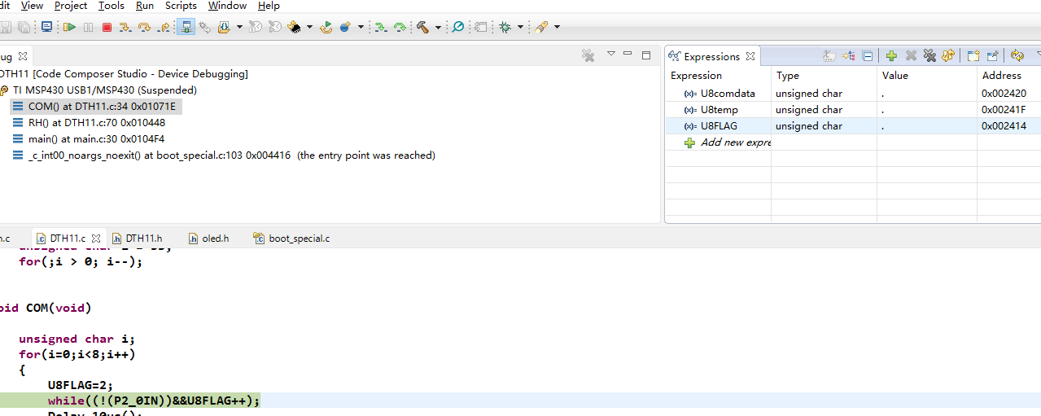Close the Expressions view tab
The width and height of the screenshot is (1041, 416).
point(750,56)
